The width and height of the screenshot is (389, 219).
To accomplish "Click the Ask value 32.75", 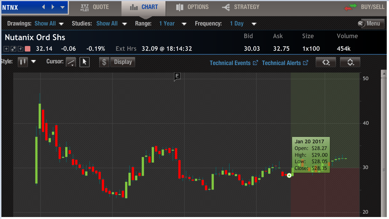I will [x=281, y=49].
